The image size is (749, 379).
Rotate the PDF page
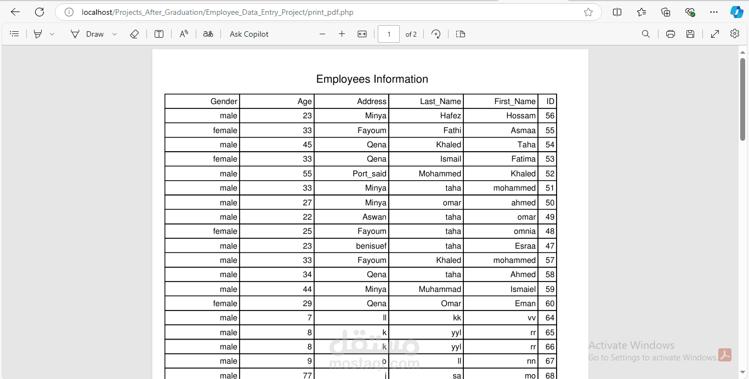click(436, 34)
